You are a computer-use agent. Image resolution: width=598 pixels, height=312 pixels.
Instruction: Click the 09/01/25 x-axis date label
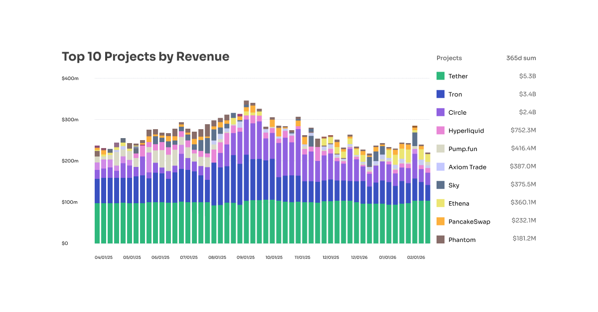(x=246, y=257)
